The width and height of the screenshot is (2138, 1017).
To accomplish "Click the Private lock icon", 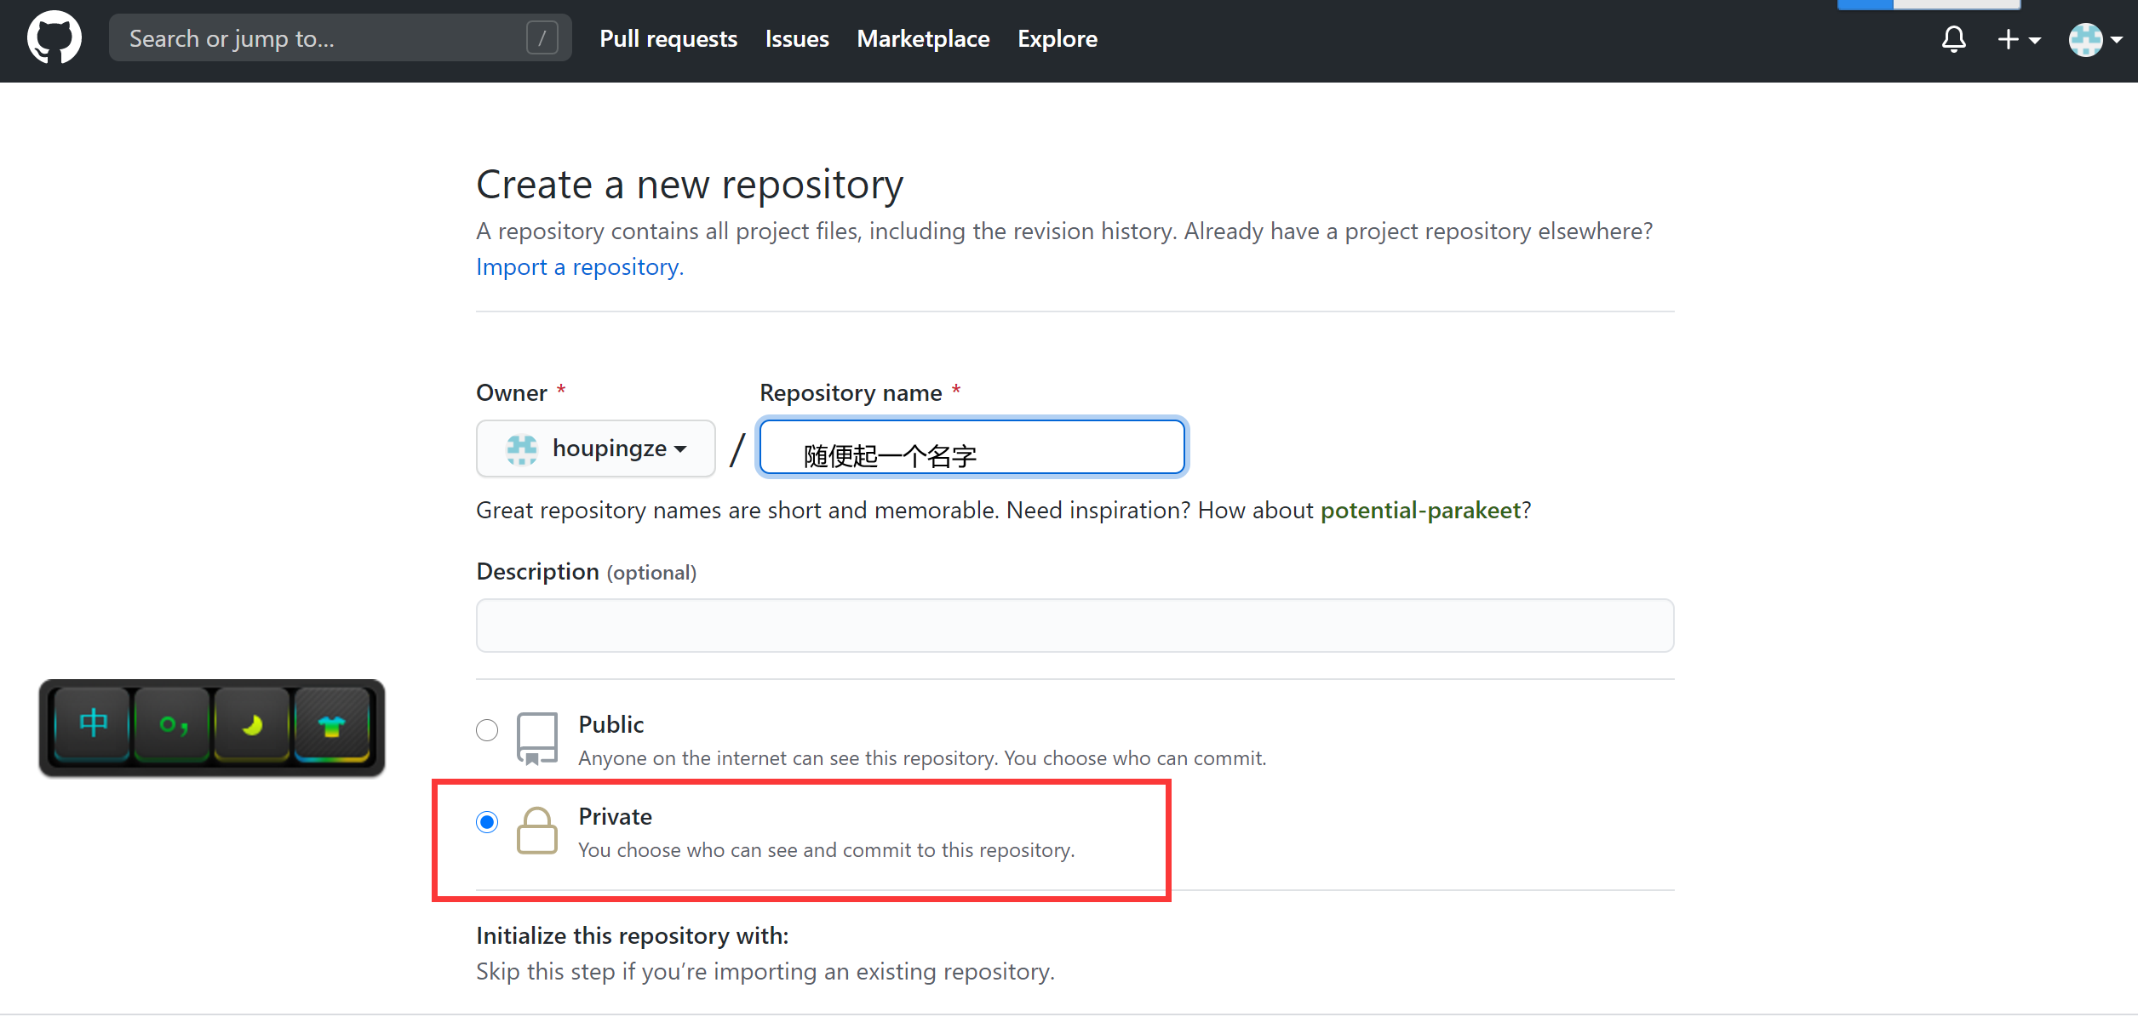I will pos(536,830).
